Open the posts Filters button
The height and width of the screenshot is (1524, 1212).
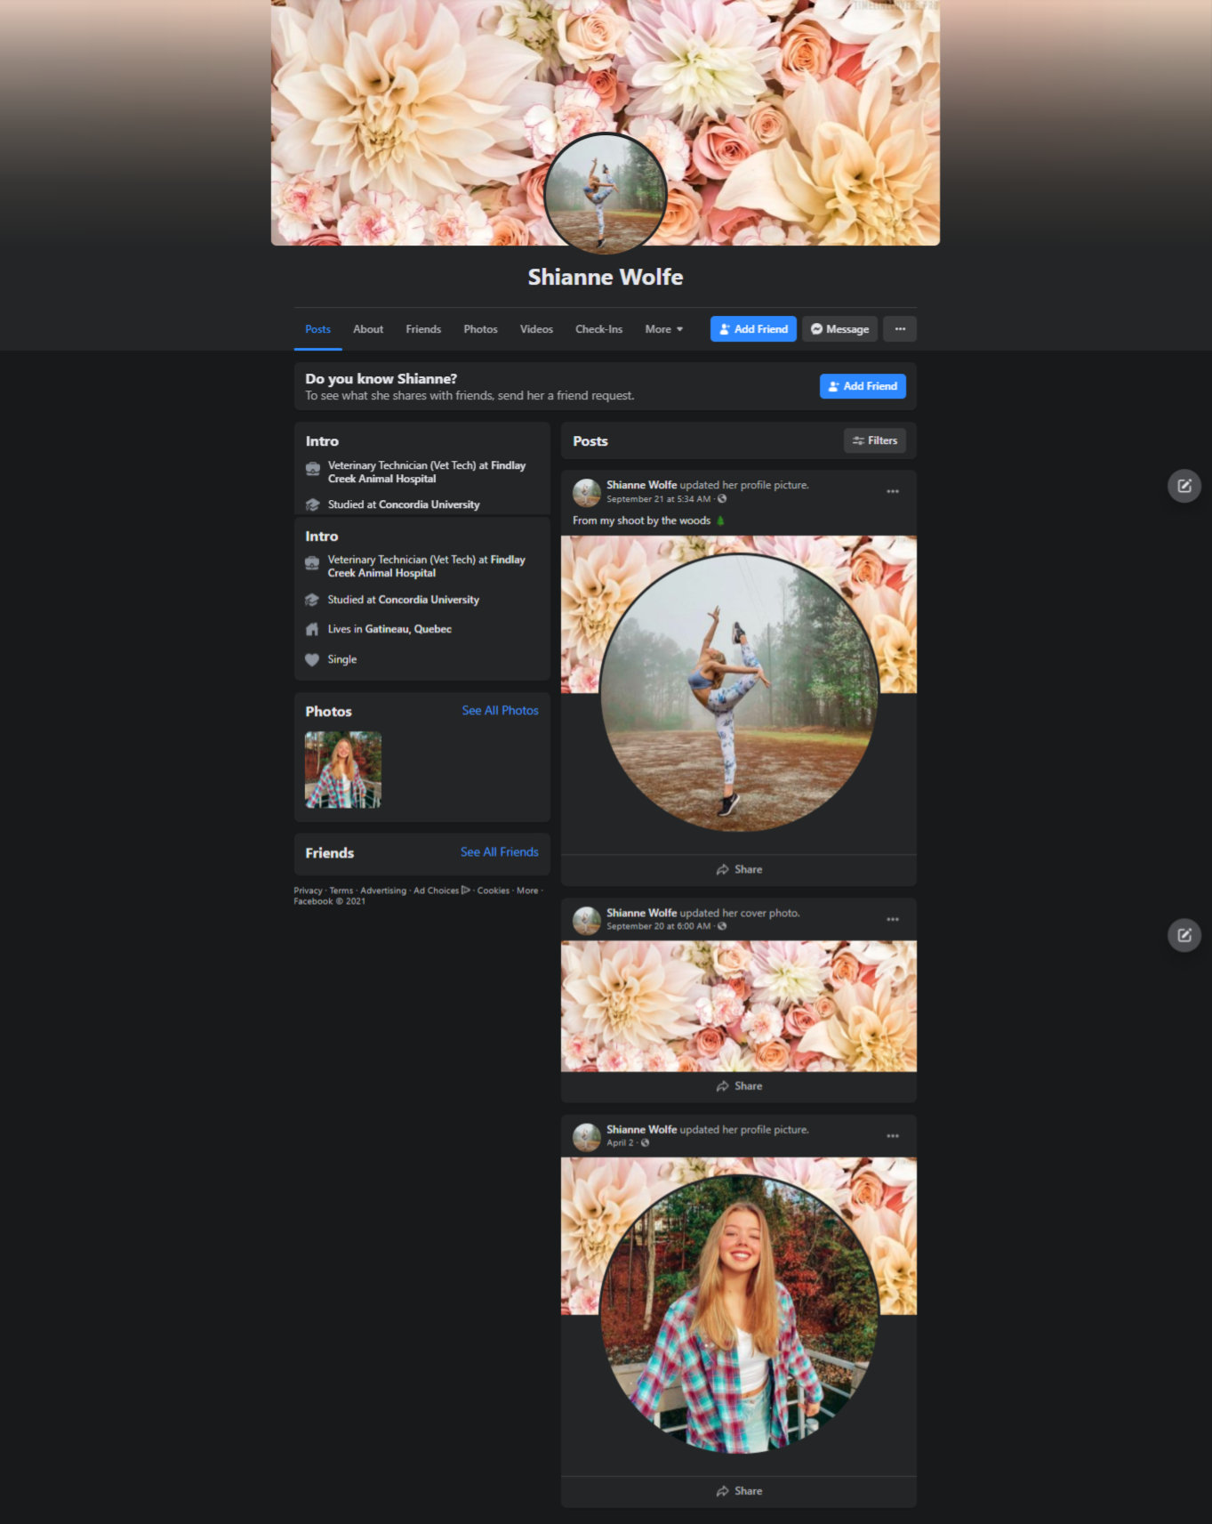pyautogui.click(x=875, y=440)
